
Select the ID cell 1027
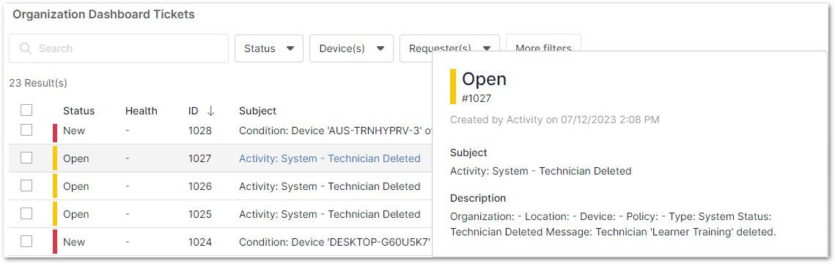199,158
